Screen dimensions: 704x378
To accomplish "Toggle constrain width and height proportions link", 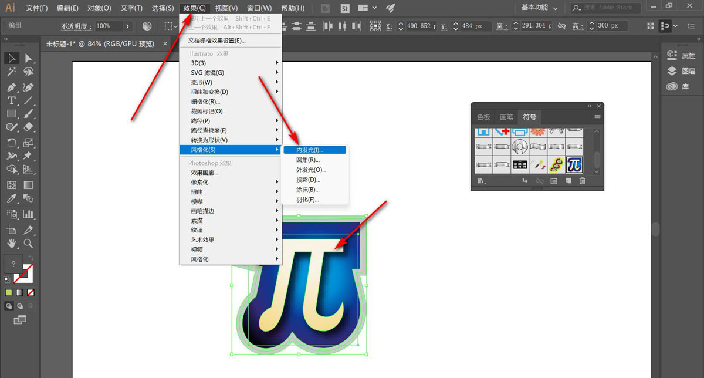I will click(x=561, y=26).
